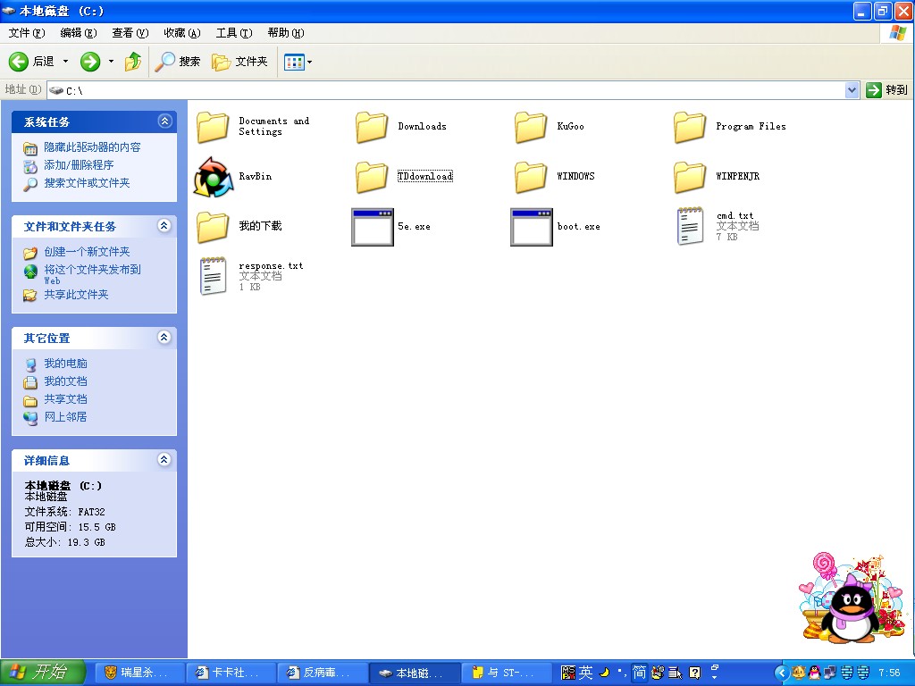Image resolution: width=915 pixels, height=686 pixels.
Task: Open the Search (搜索) toolbar button
Action: (x=178, y=62)
